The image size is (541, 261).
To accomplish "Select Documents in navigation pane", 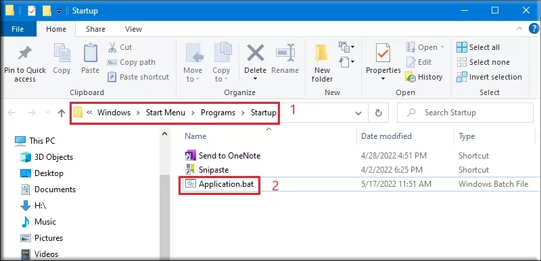I will [x=48, y=190].
